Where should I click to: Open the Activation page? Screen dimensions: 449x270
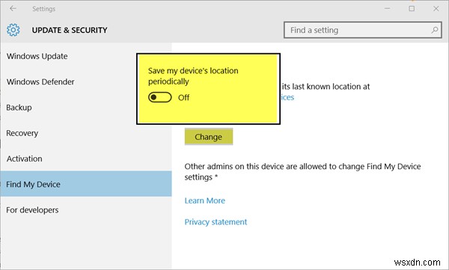(25, 159)
